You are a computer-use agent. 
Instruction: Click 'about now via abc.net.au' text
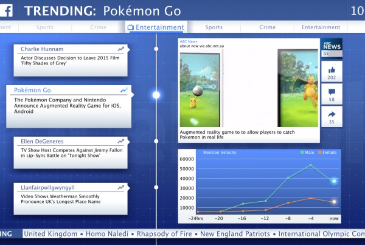point(202,46)
